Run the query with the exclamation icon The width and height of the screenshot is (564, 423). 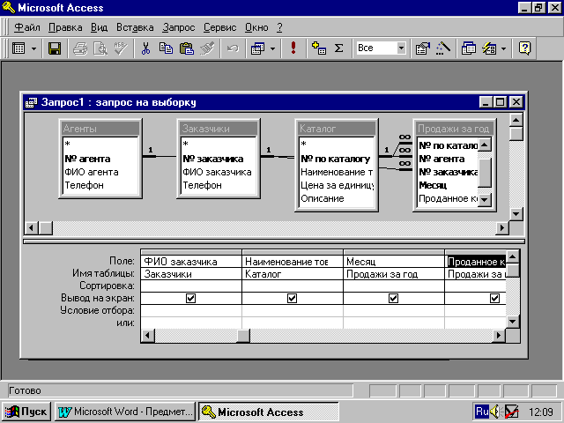click(x=293, y=48)
